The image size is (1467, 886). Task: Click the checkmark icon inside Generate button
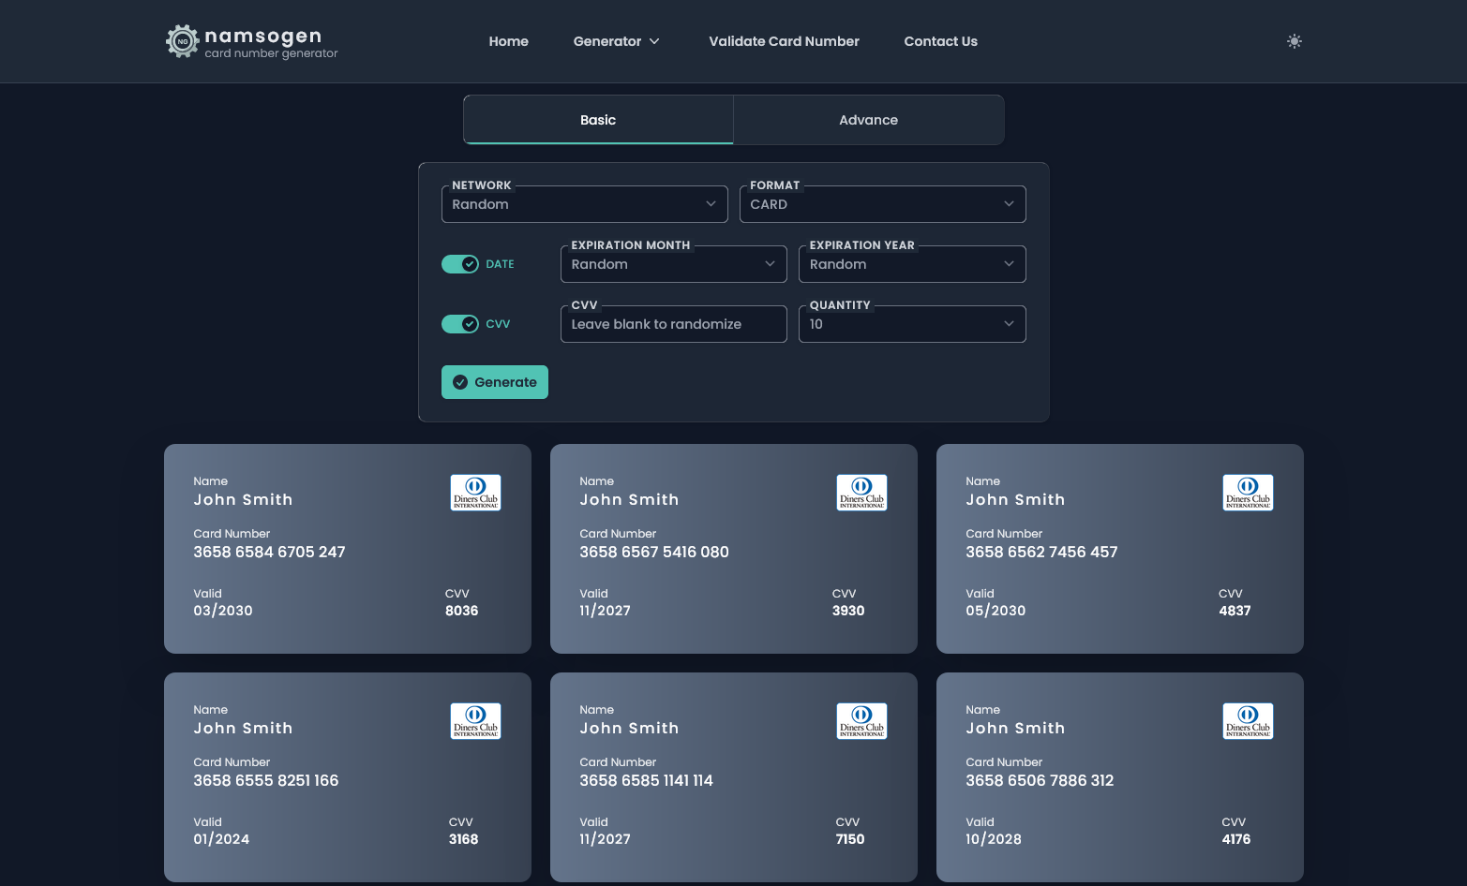(x=460, y=382)
